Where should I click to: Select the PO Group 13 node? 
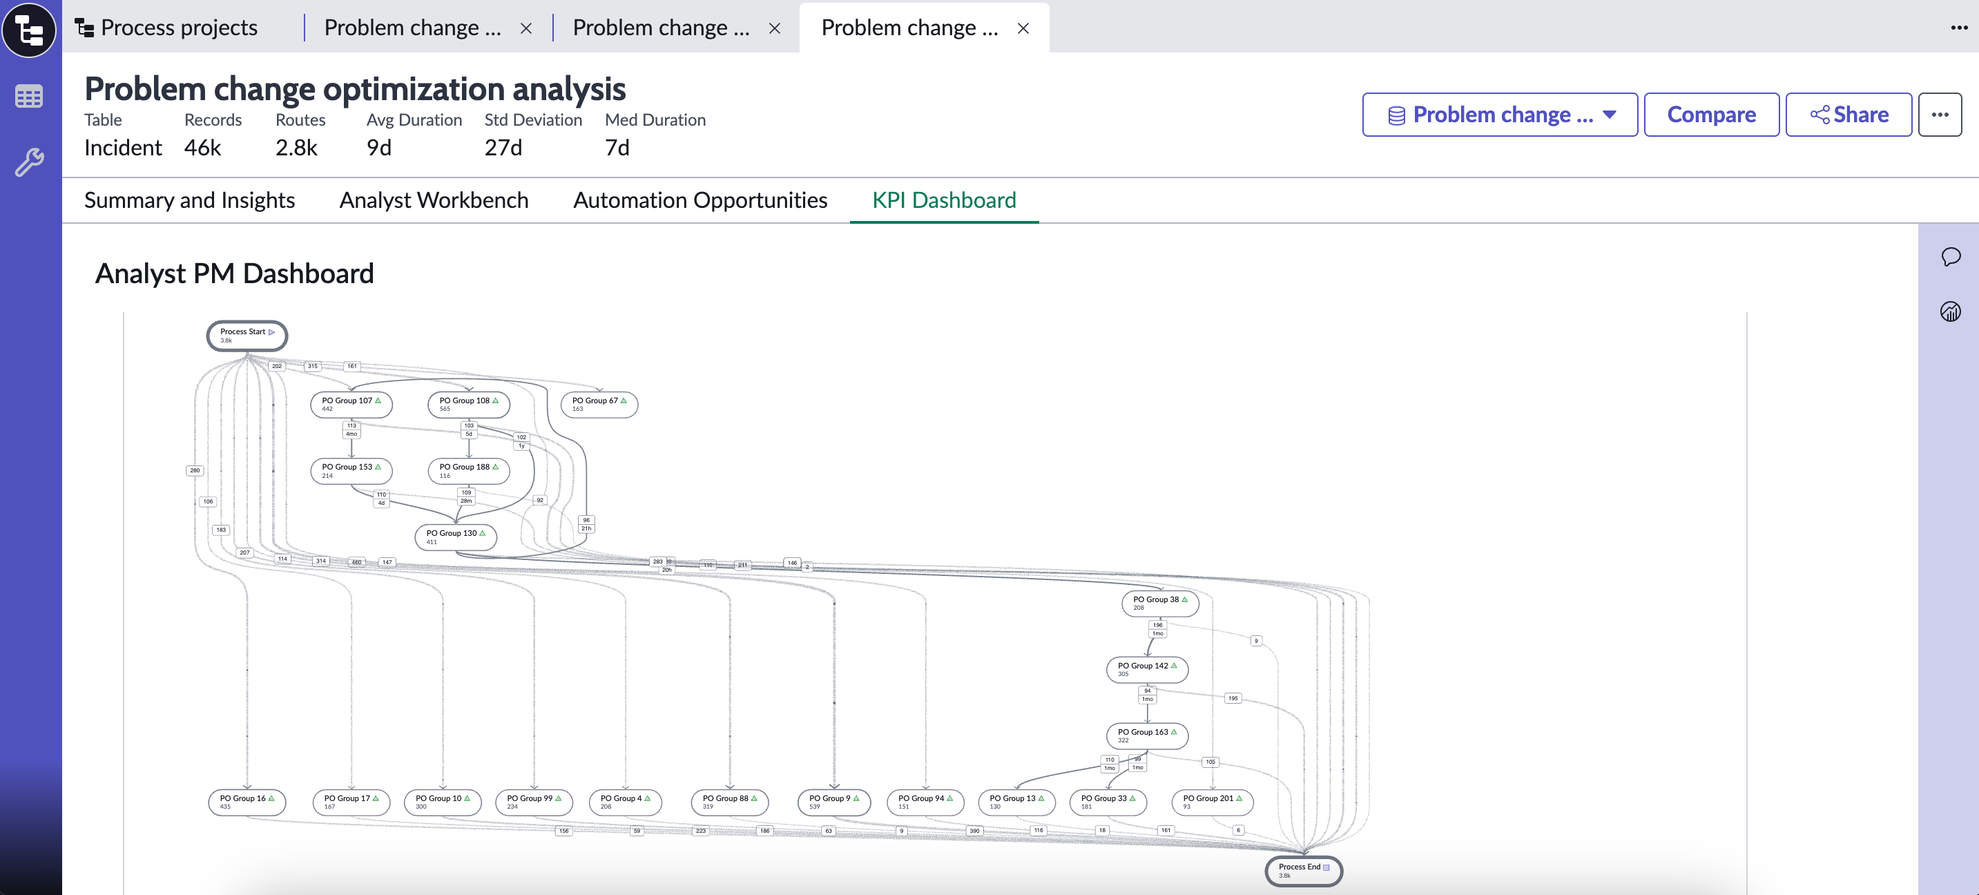coord(1016,802)
